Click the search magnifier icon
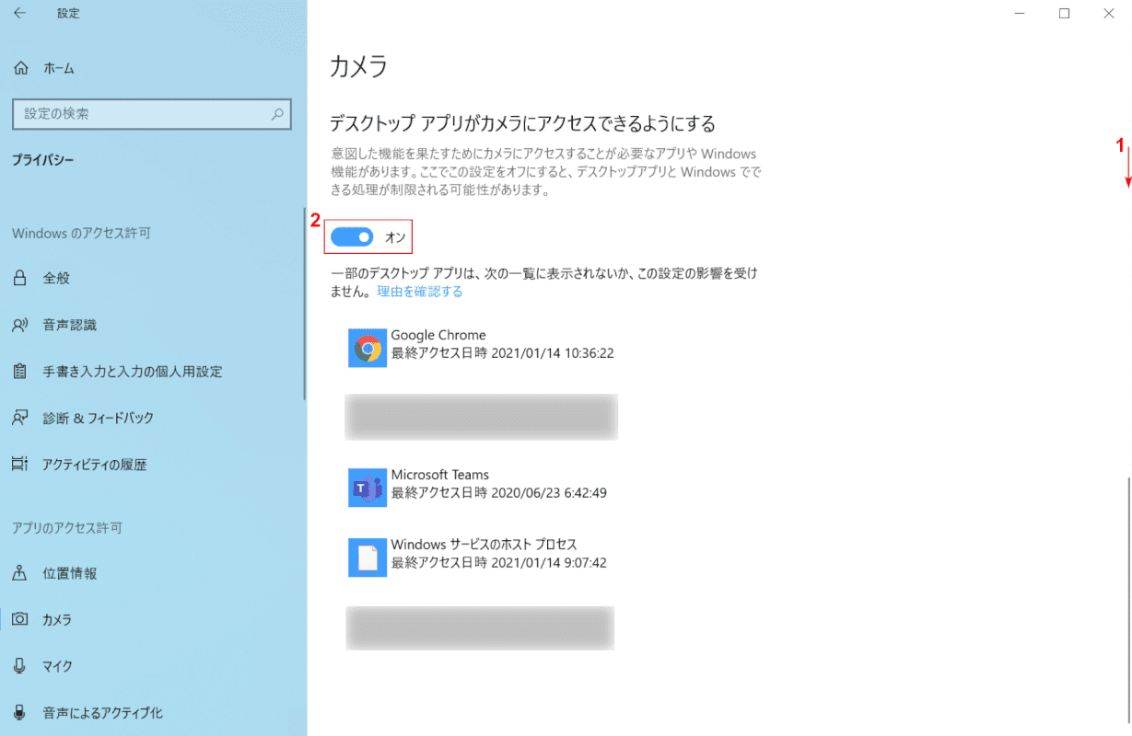 click(x=277, y=114)
